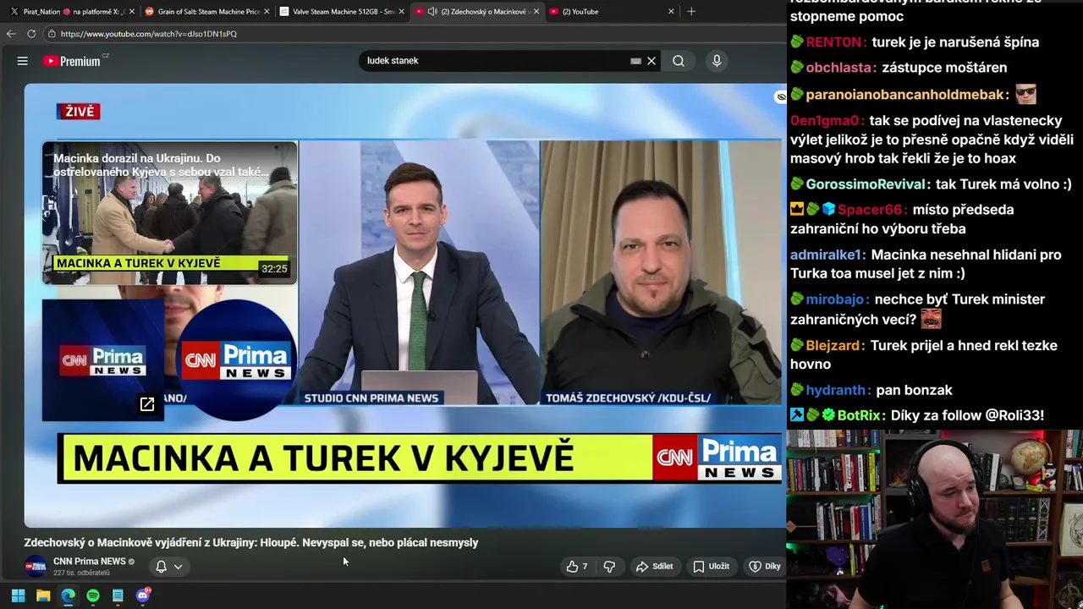Start voice search with microphone icon
The height and width of the screenshot is (609, 1083).
(717, 61)
